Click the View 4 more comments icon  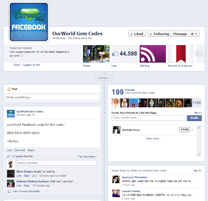click(9, 191)
